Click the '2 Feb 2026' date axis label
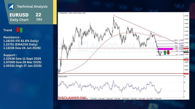 (x=118, y=99)
